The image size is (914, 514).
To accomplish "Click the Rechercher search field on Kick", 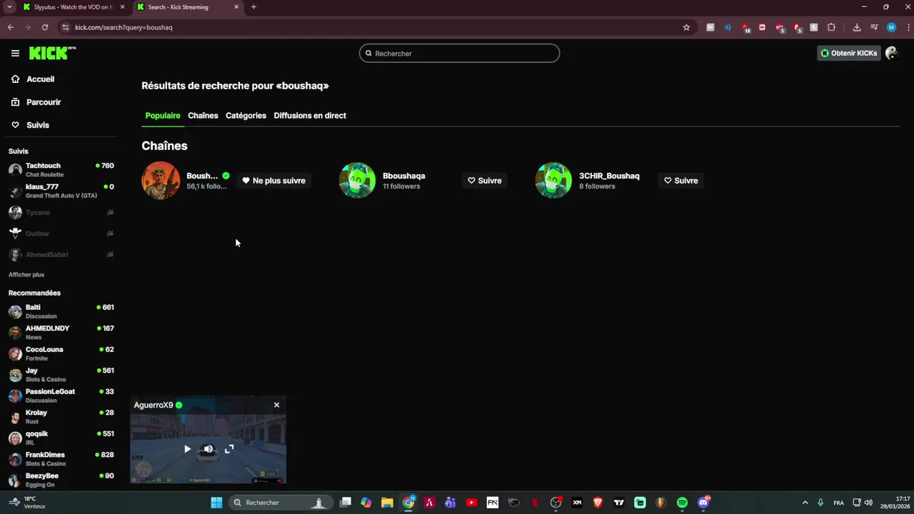I will click(x=459, y=54).
